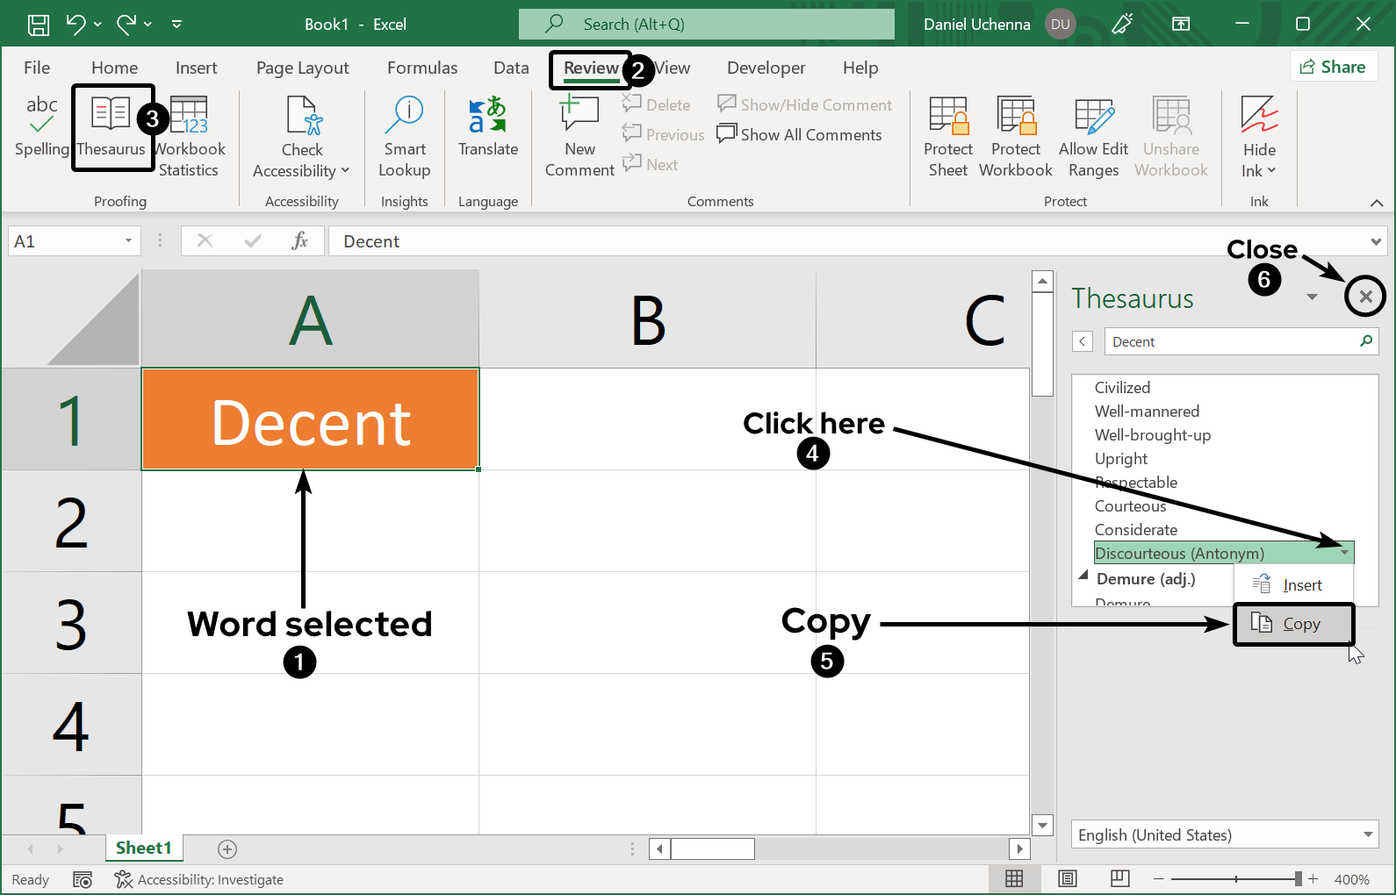Viewport: 1396px width, 895px height.
Task: Open the Formulas ribbon tab
Action: 421,68
